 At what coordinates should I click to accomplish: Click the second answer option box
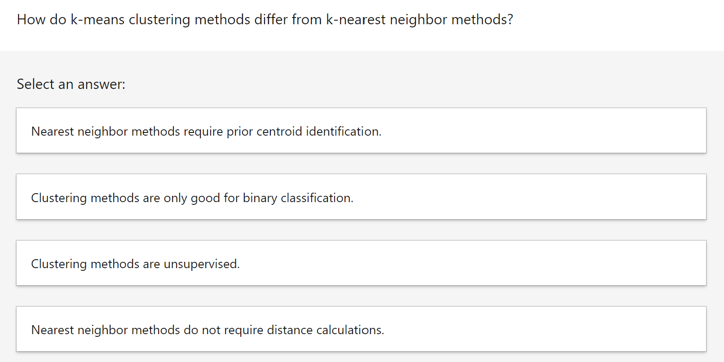362,197
